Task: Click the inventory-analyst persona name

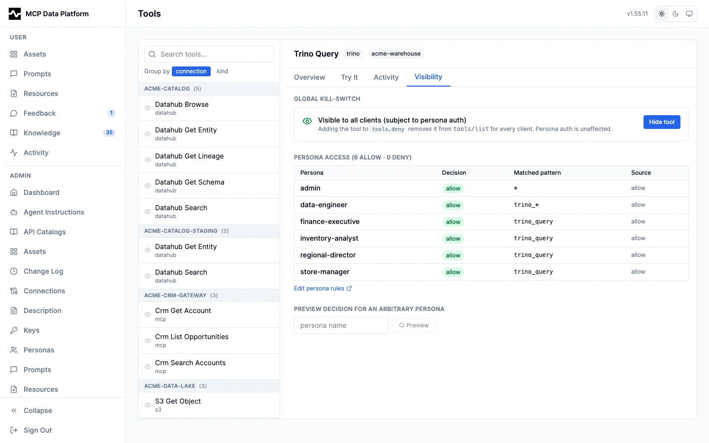Action: coord(329,238)
